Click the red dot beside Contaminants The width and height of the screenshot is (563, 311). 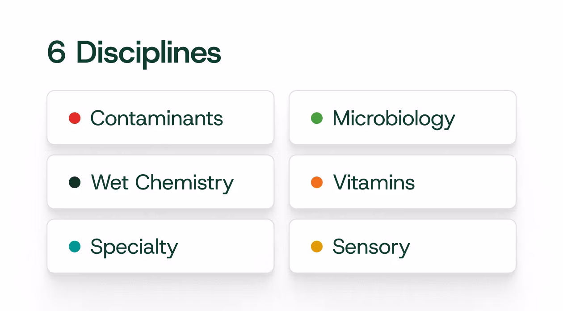tap(75, 118)
